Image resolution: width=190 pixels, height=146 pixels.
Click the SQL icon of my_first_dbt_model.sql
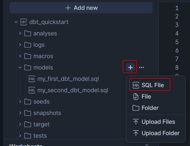click(32, 79)
